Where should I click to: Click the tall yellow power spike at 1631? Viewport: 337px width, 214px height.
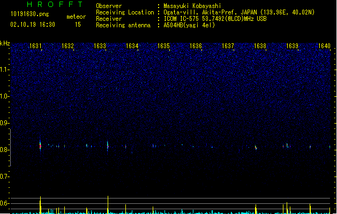tap(40, 205)
